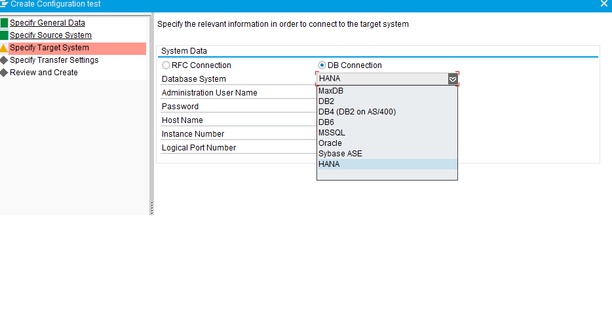Select the RFC Connection radio button
The width and height of the screenshot is (612, 314).
pyautogui.click(x=166, y=65)
